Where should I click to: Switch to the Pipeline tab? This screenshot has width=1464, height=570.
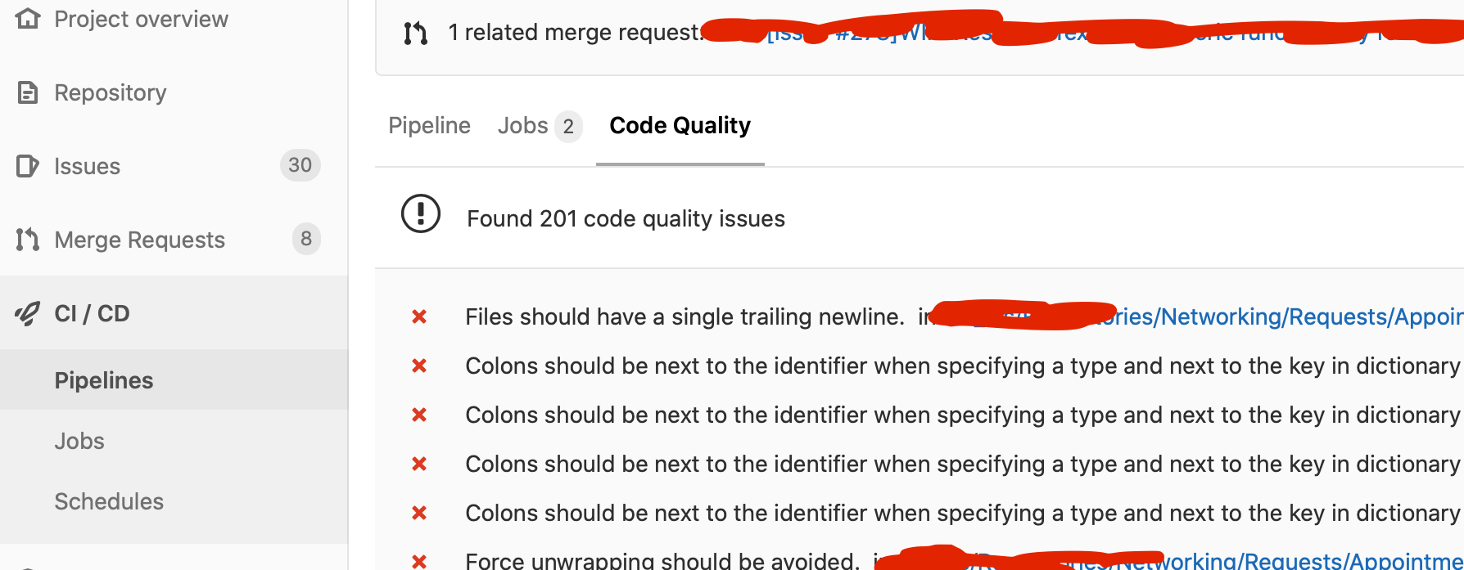pyautogui.click(x=429, y=126)
